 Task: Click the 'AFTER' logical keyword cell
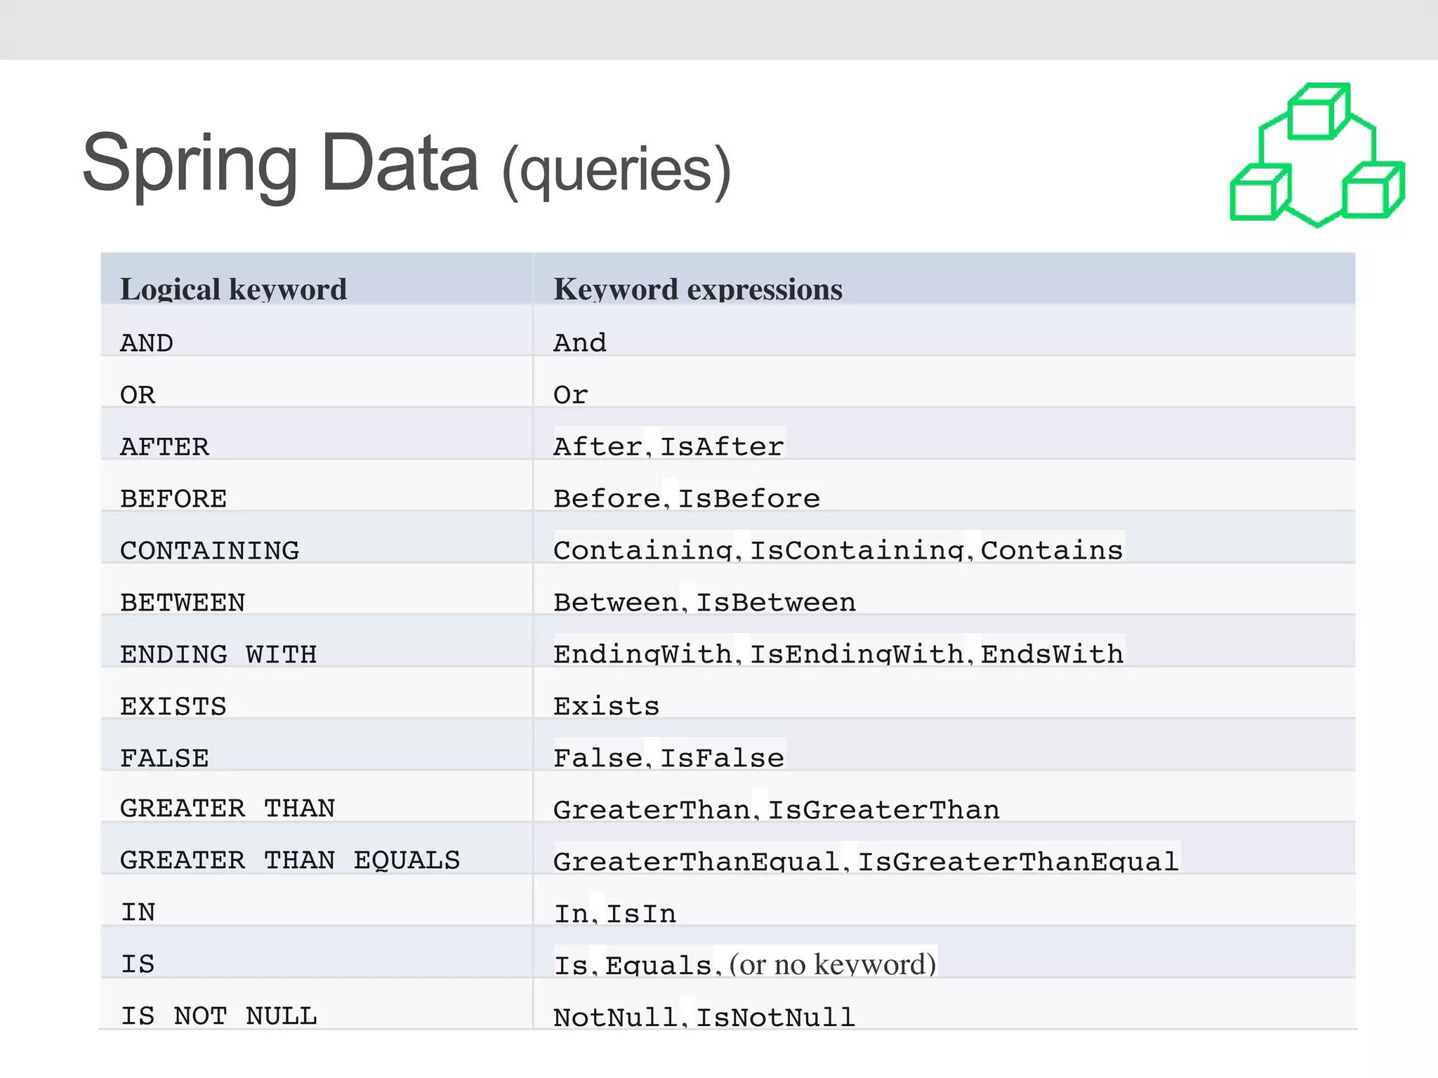pyautogui.click(x=317, y=434)
